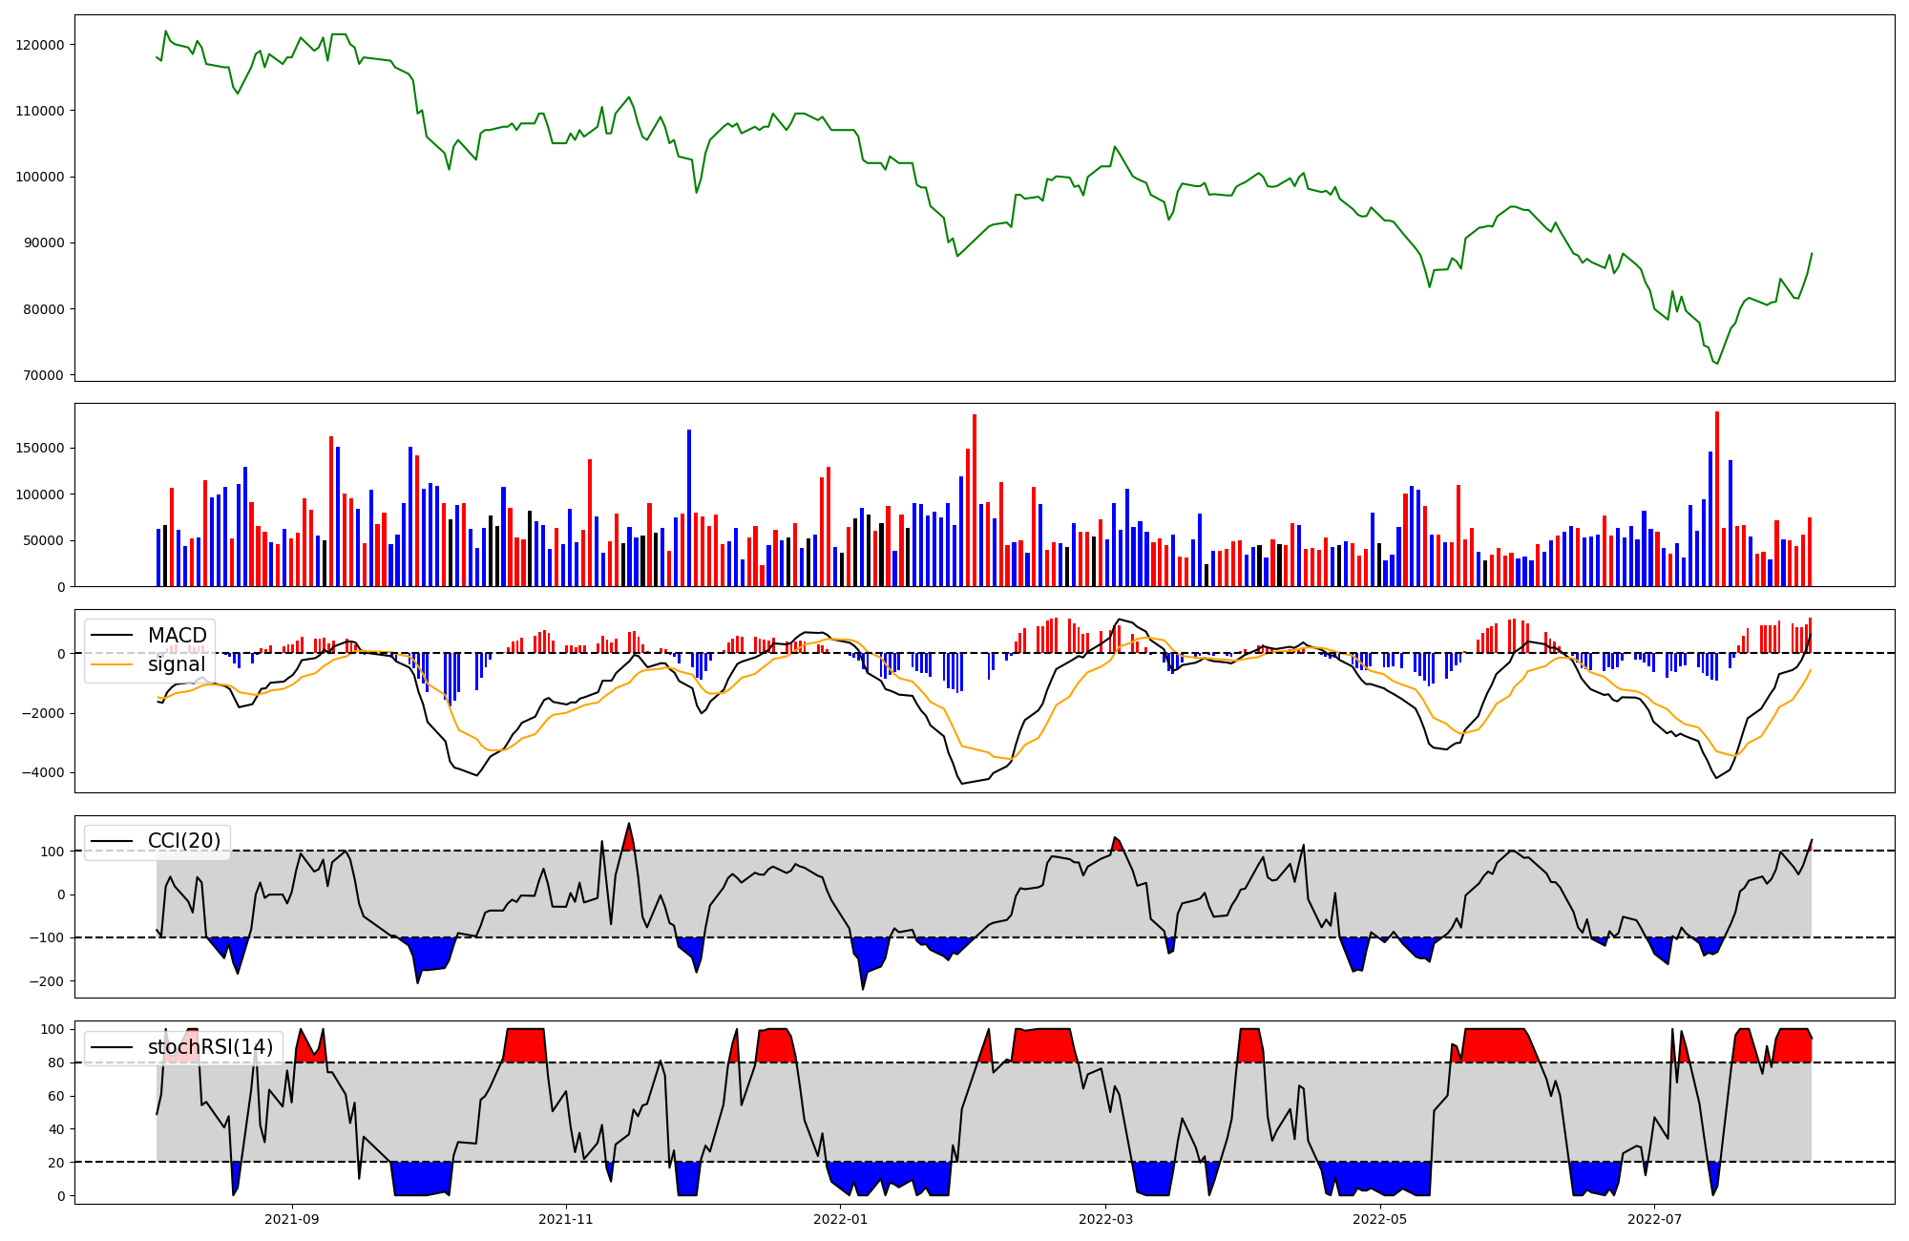
Task: Click the 70000 price axis tick label
Action: click(44, 375)
